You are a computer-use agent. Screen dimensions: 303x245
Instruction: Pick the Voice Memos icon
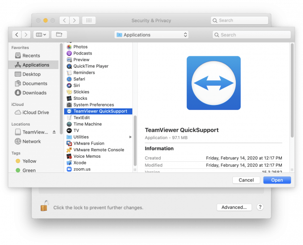point(69,156)
